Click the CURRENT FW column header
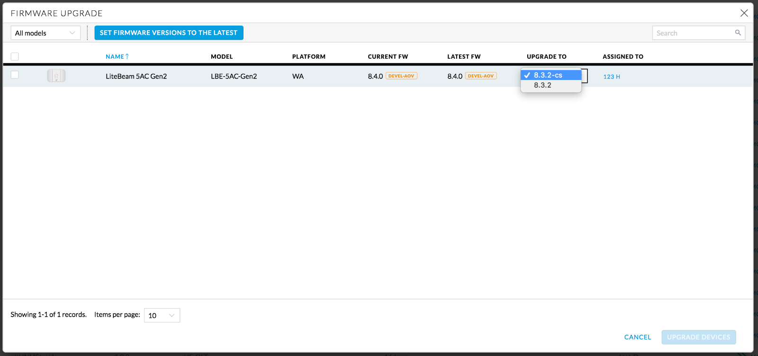Image resolution: width=758 pixels, height=356 pixels. click(x=388, y=56)
